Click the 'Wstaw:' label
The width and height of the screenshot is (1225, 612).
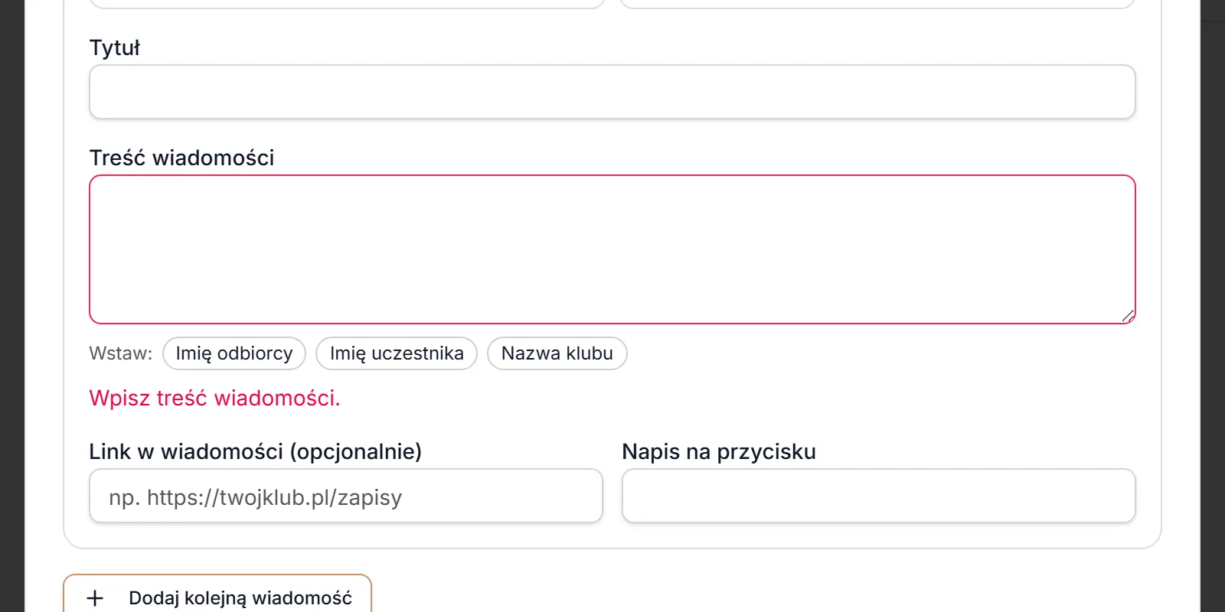pyautogui.click(x=121, y=353)
